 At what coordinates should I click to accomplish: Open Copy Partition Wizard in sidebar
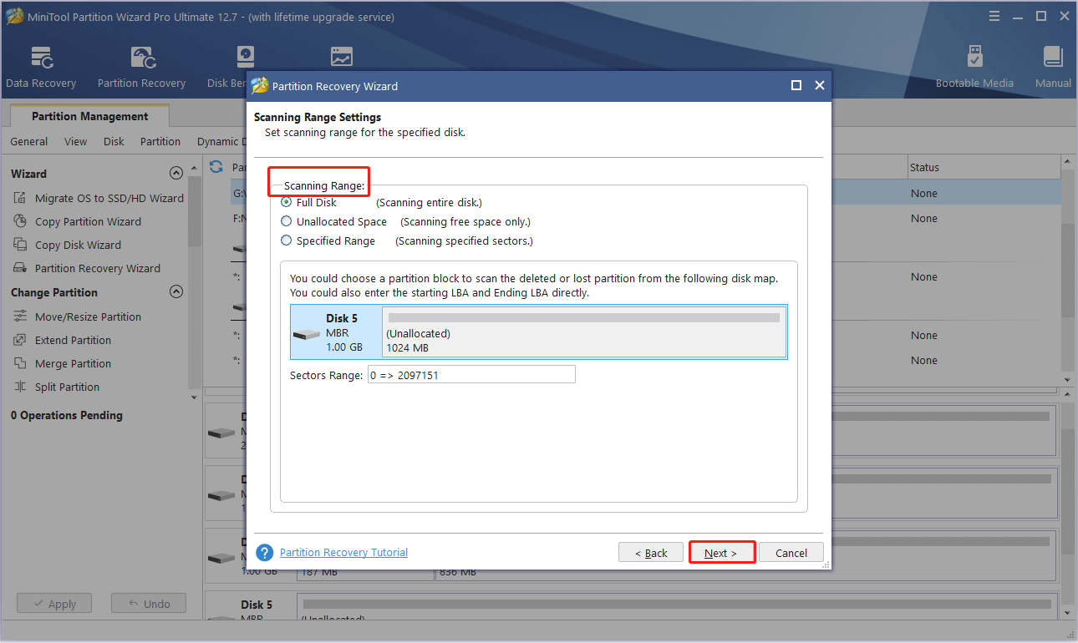click(x=88, y=221)
